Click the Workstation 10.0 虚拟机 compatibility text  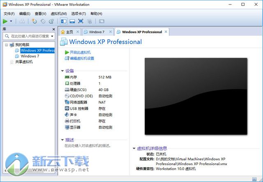[x=175, y=169]
